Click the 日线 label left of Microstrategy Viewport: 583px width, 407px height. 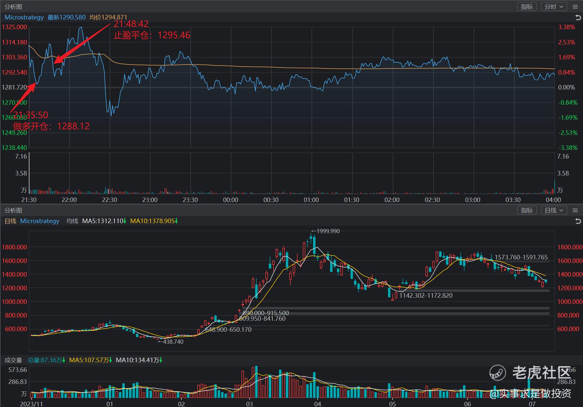10,221
